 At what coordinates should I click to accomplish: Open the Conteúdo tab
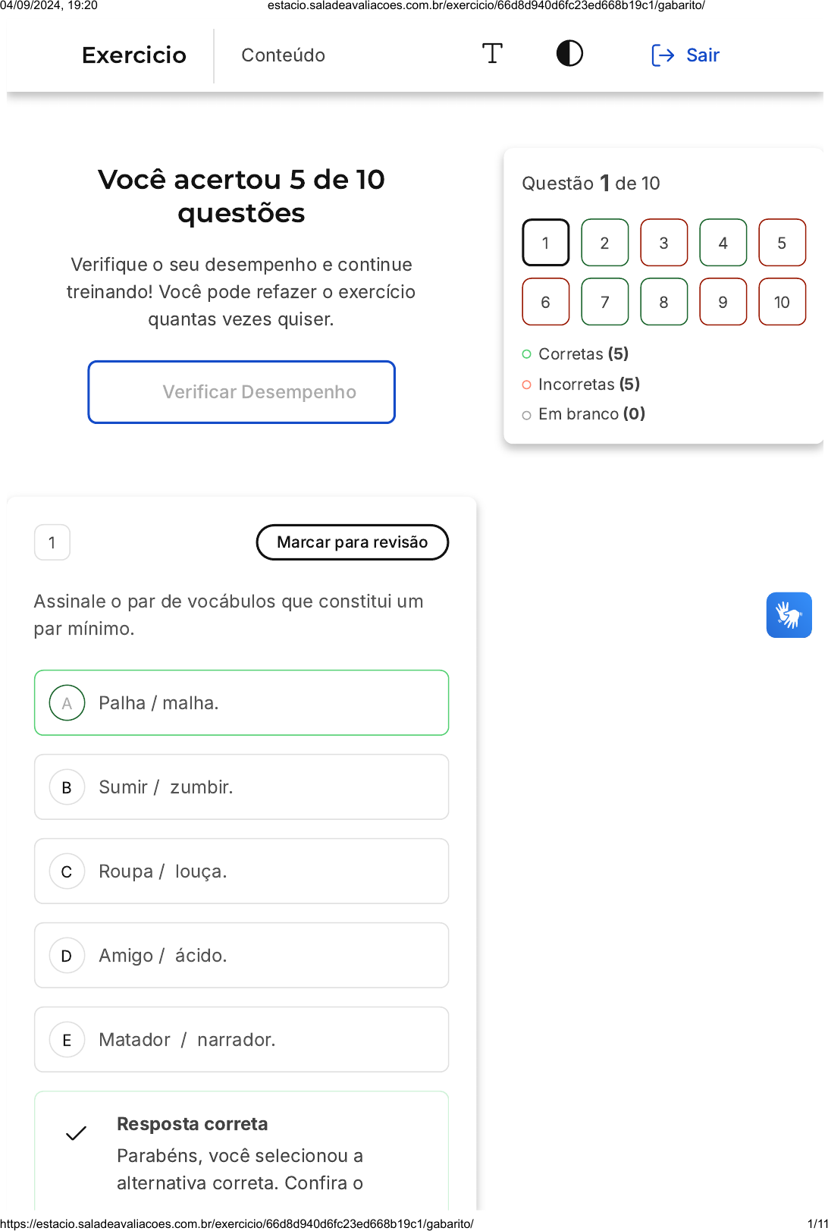pyautogui.click(x=283, y=55)
